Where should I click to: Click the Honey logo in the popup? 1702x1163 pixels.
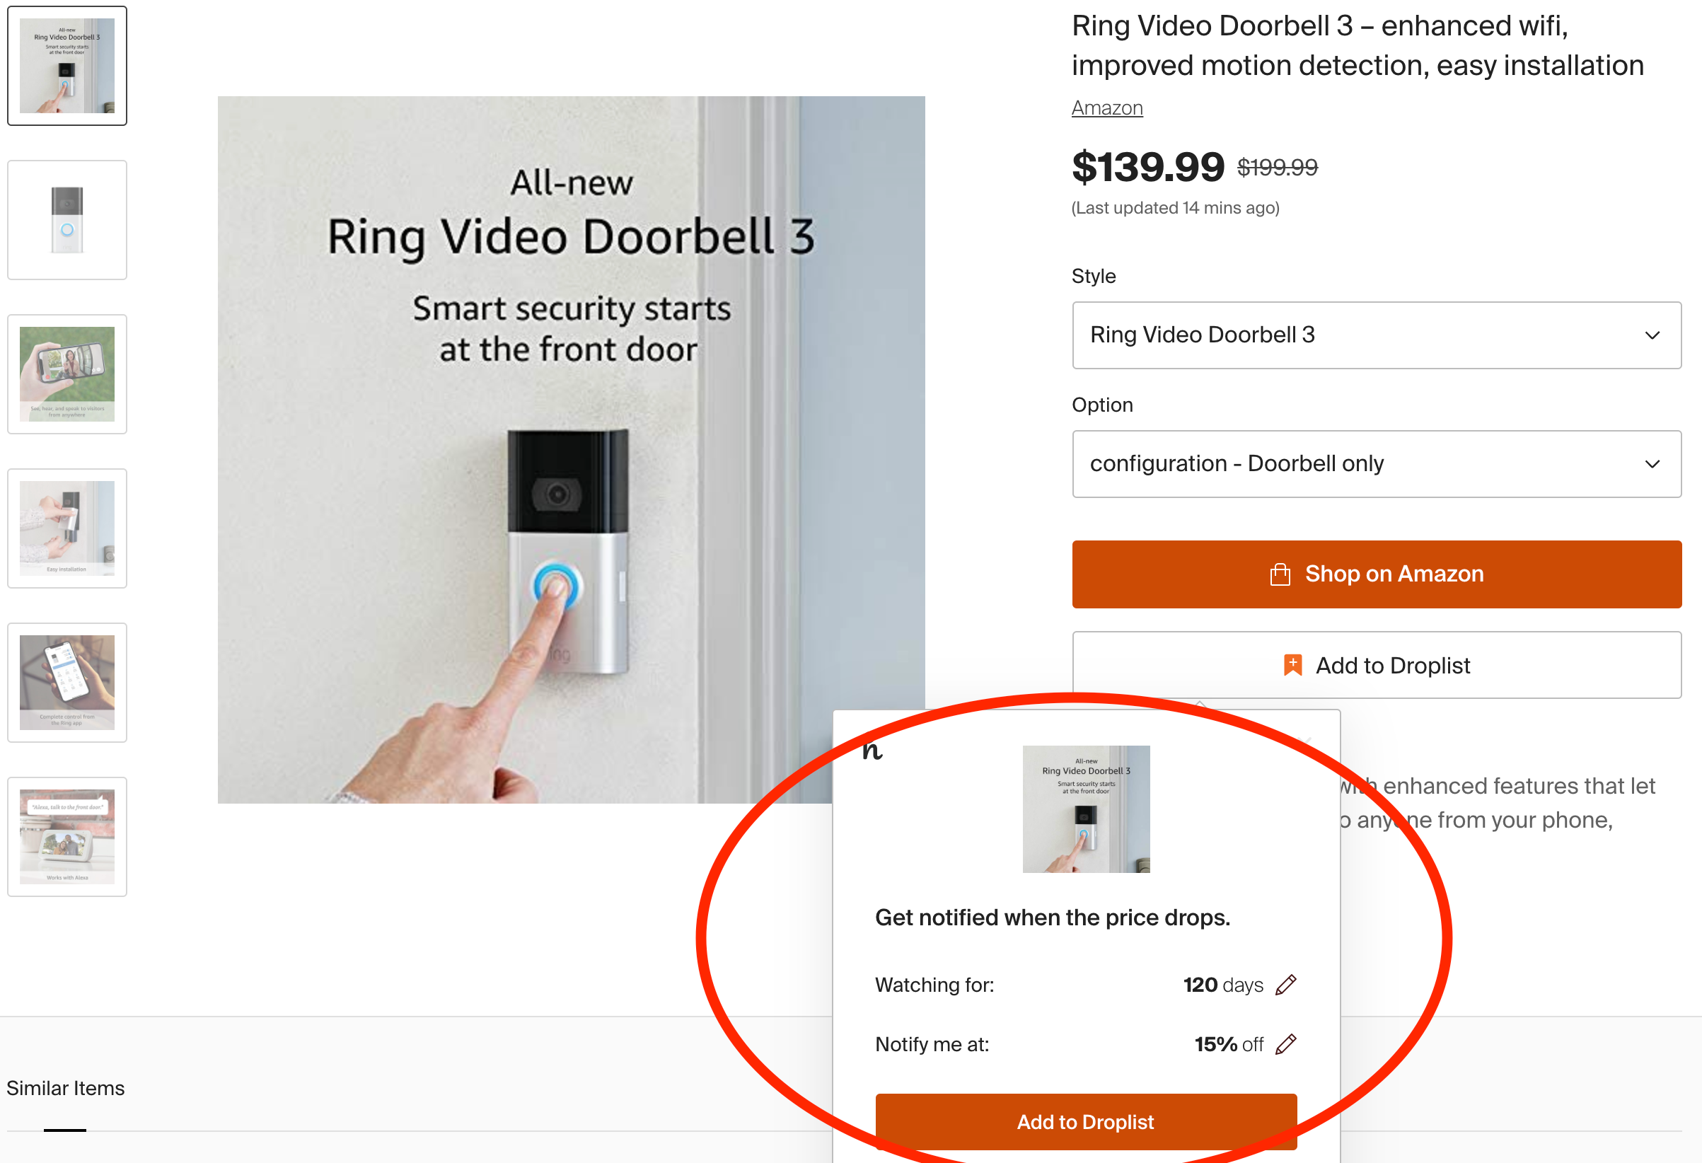[x=872, y=751]
